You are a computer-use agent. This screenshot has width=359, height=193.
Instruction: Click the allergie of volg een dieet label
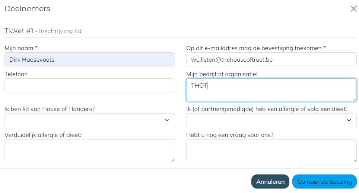[267, 109]
